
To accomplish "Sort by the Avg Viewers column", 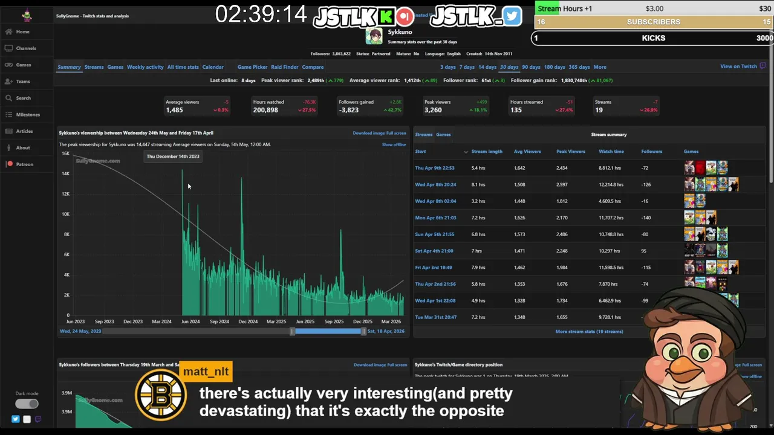I will 527,152.
